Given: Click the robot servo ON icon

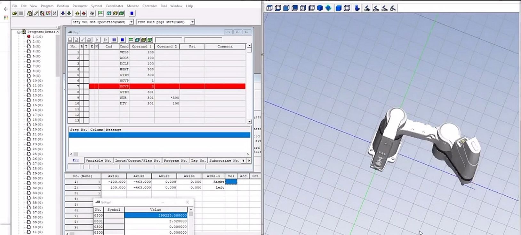Looking at the screenshot, I should tap(367, 8).
